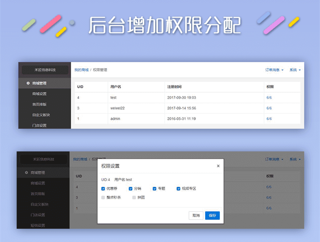Open the 订单消息 dropdown in the upper panel

point(274,70)
